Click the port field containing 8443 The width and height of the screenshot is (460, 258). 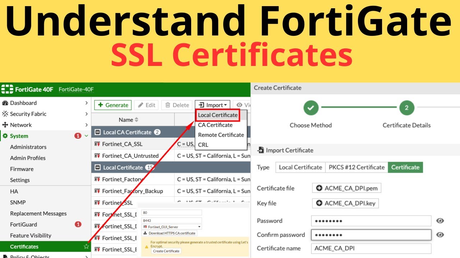click(x=171, y=220)
